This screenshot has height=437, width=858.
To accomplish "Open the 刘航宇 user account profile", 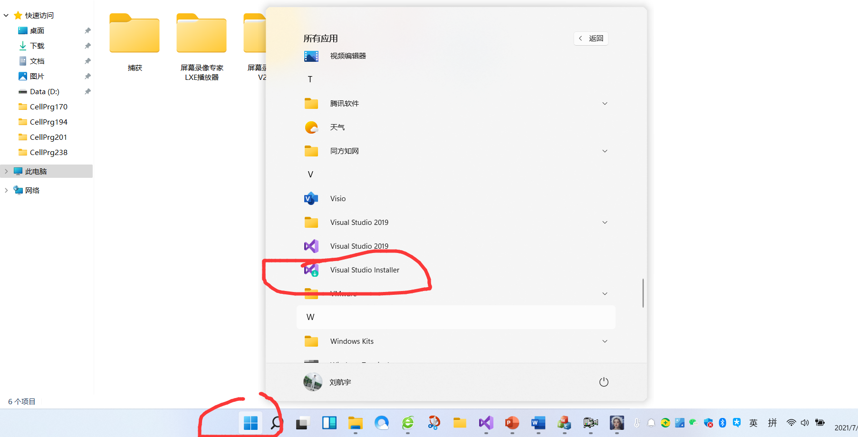I will (328, 382).
